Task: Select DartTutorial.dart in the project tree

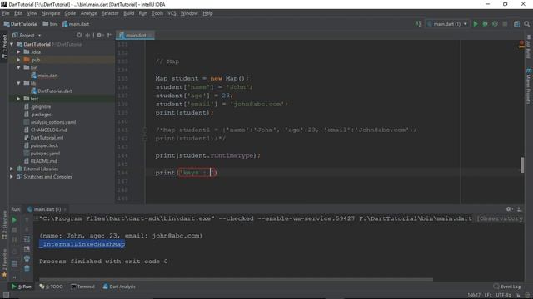Action: tap(52, 91)
